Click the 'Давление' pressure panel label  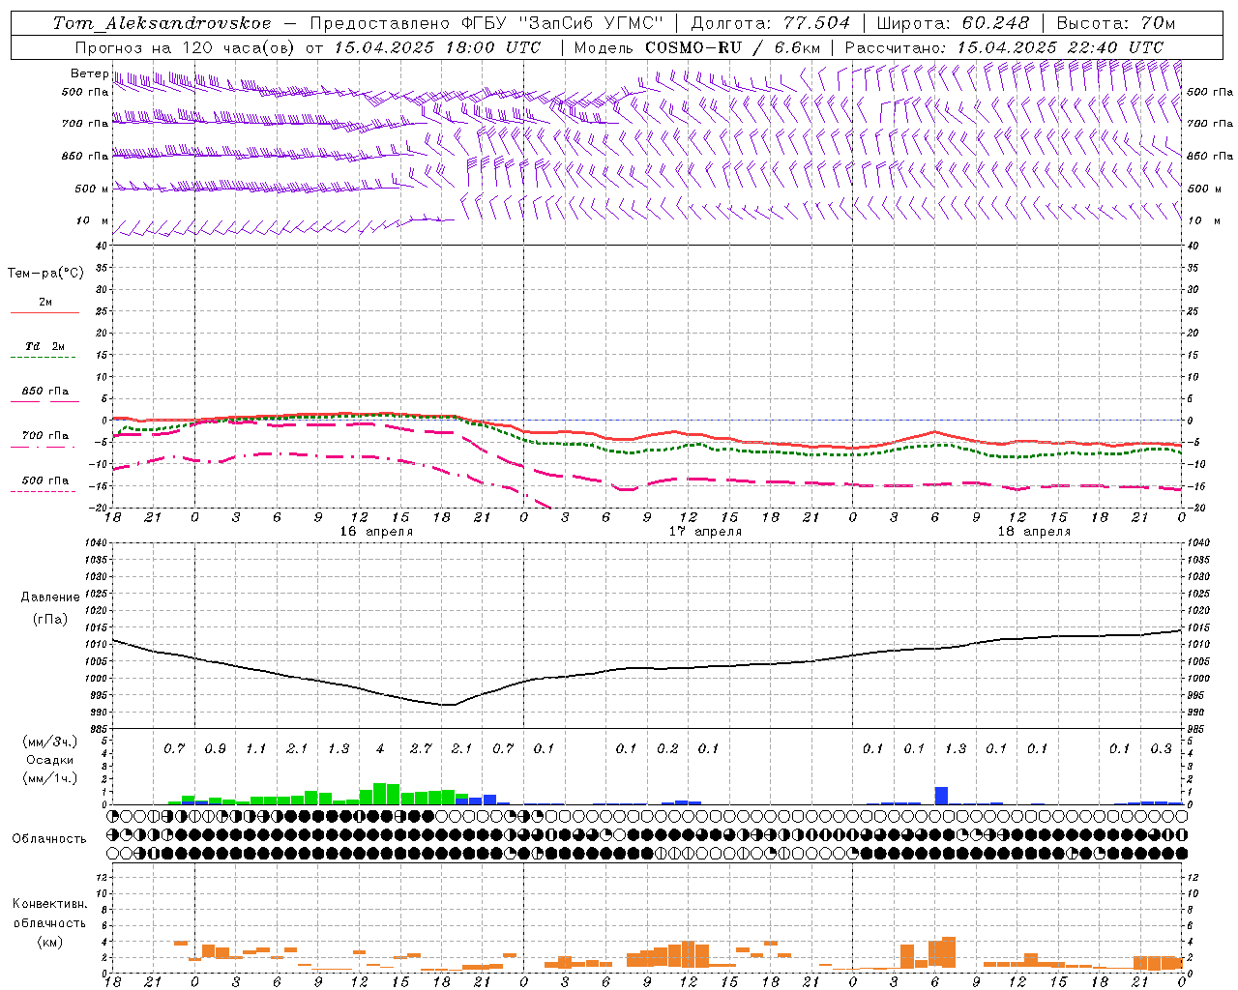[50, 597]
